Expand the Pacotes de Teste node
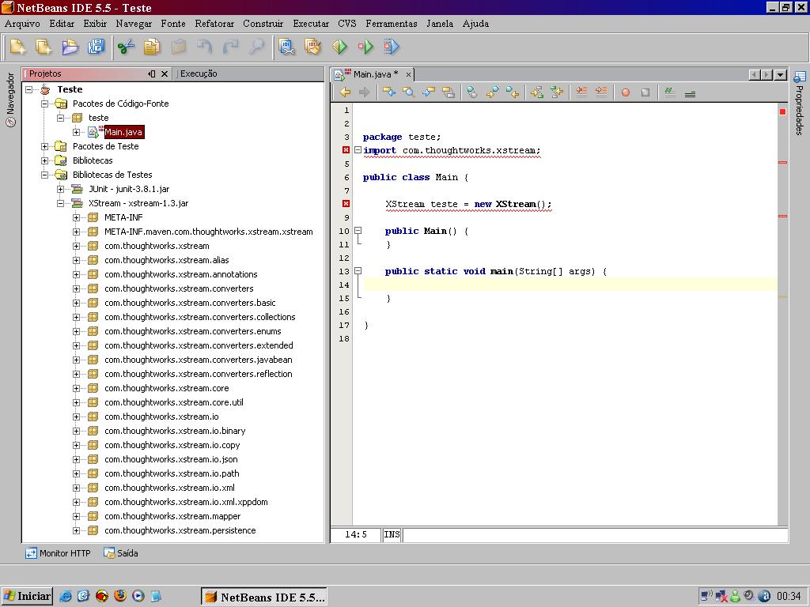 click(x=45, y=146)
